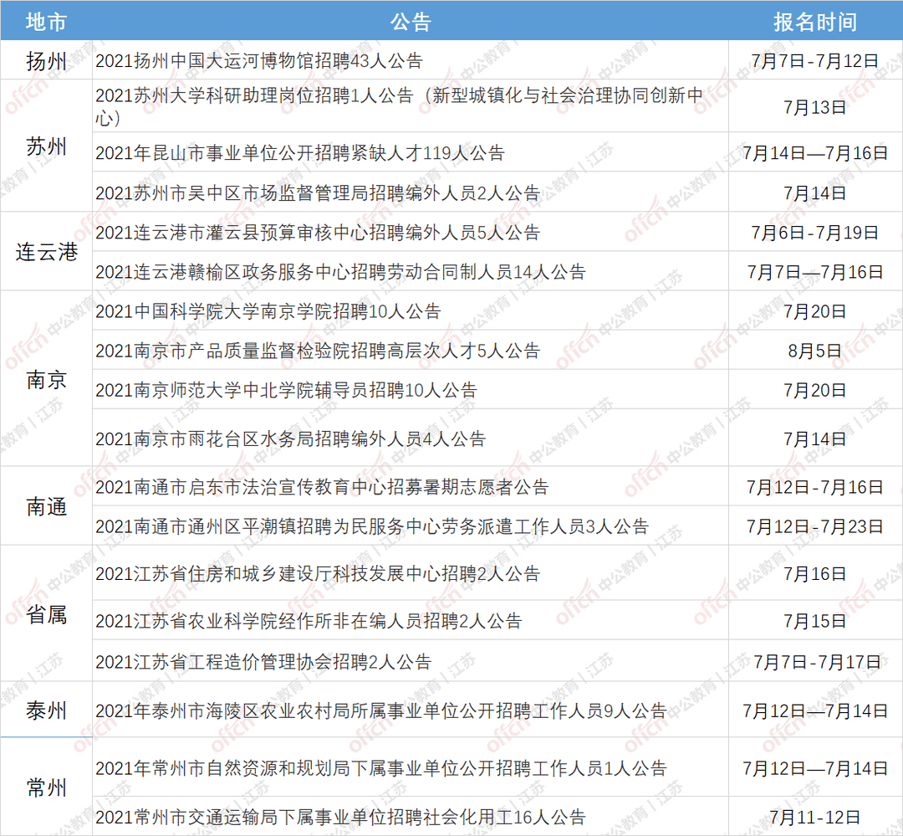The width and height of the screenshot is (903, 836).
Task: Open the 常州市自然资源和规划局招聘 announcement
Action: (381, 768)
